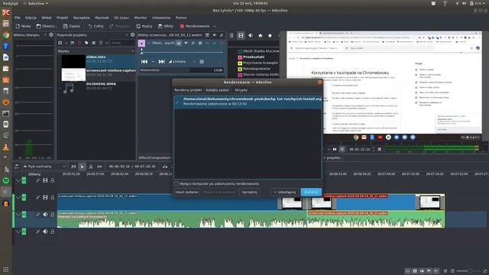Open Chrome from the Ubuntu dock
This screenshot has width=489, height=275.
[x=6, y=35]
